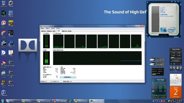The height and width of the screenshot is (103, 184).
Task: Click the Yahoo Messenger smiley tray icon
Action: pos(162,101)
